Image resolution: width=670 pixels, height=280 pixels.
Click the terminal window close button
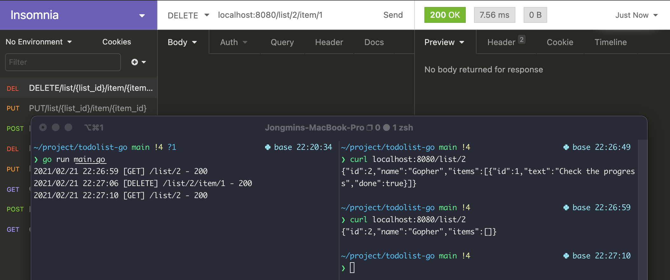pyautogui.click(x=43, y=127)
